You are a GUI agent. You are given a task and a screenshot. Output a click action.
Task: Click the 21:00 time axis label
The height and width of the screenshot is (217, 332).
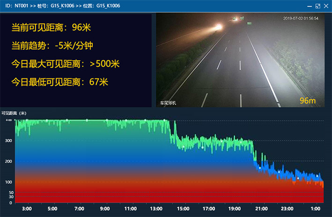click(x=261, y=209)
